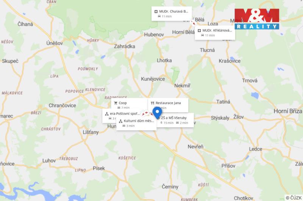Open the MUDr. Churavá info card
Image resolution: width=303 pixels, height=201 pixels.
tap(172, 14)
